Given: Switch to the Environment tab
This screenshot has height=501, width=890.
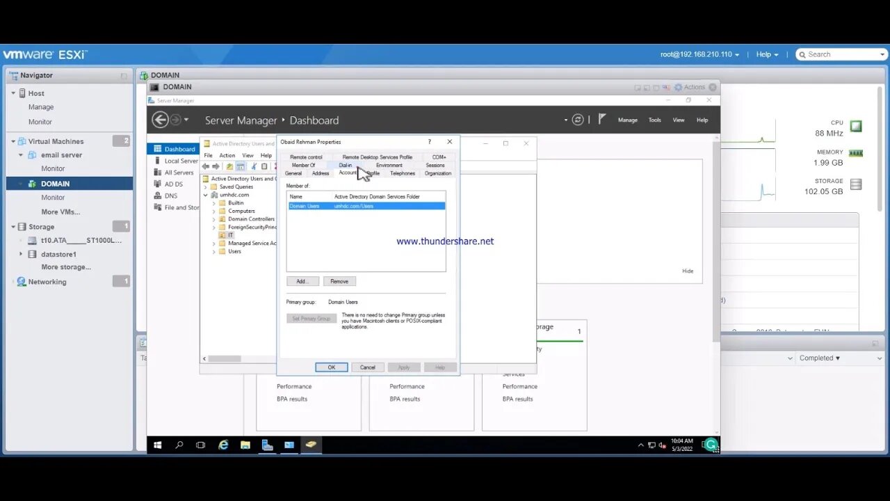Looking at the screenshot, I should [389, 165].
